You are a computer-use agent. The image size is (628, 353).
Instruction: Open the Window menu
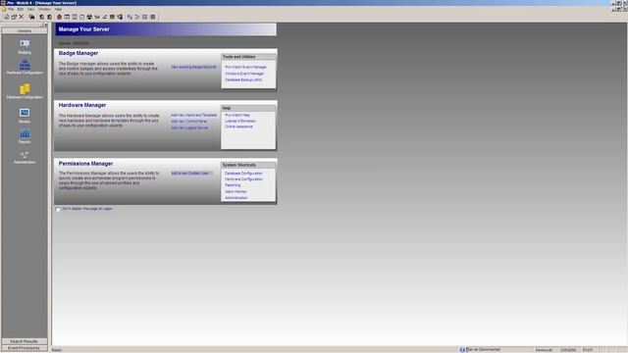(44, 9)
